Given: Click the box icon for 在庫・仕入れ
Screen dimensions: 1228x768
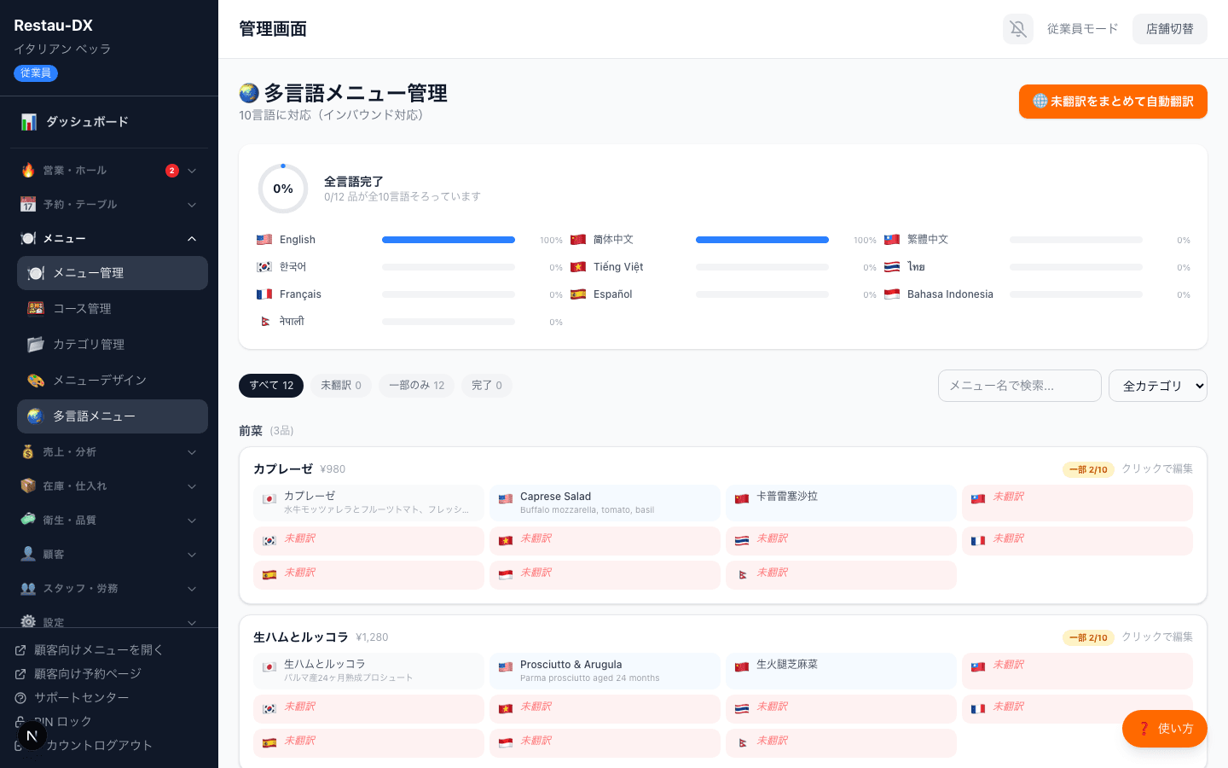Looking at the screenshot, I should 28,486.
